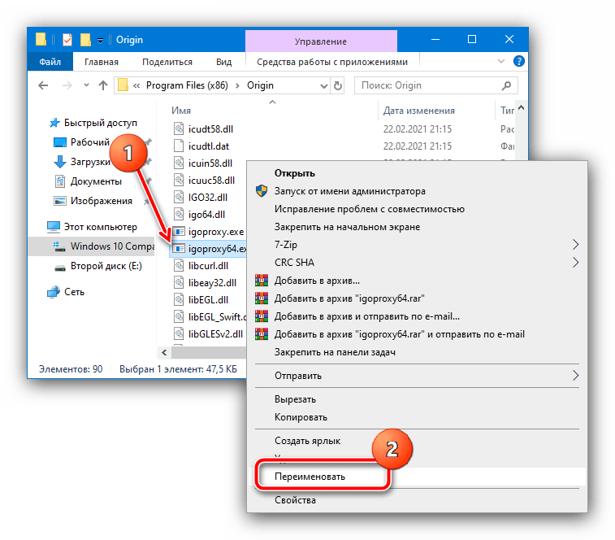Select file icudtl.dat

(201, 146)
